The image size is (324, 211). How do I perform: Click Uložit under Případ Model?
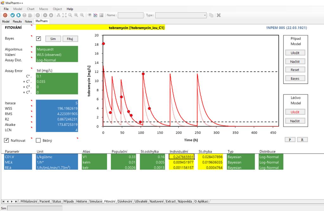[295, 53]
